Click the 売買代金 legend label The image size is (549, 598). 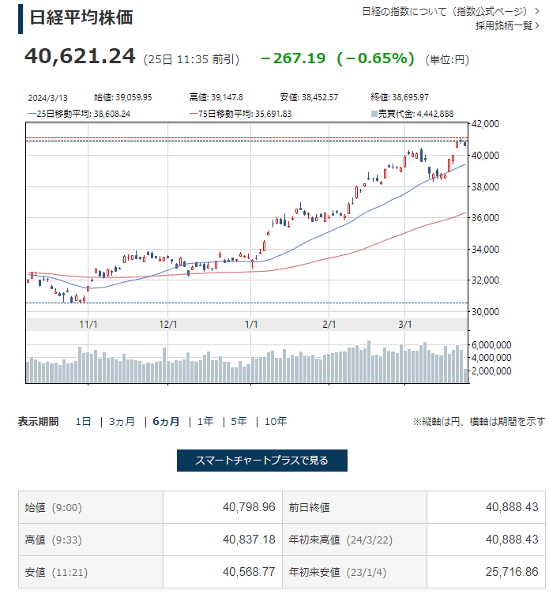click(x=412, y=114)
